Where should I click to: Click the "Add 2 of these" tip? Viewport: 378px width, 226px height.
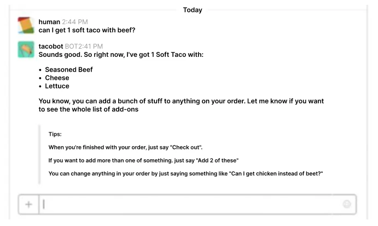tap(143, 161)
